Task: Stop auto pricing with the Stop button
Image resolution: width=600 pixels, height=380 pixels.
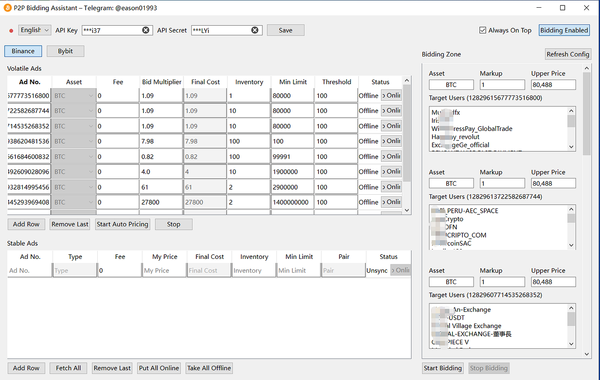Action: 174,224
